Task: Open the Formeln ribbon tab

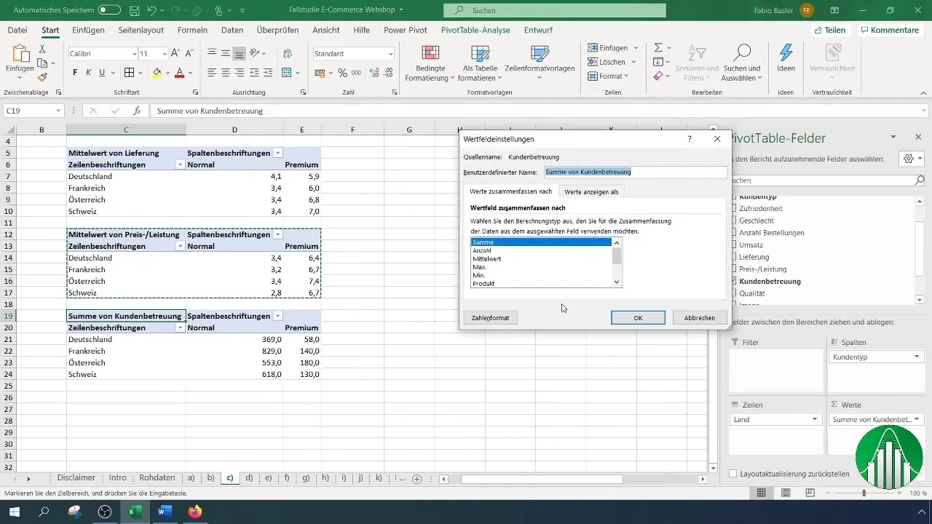Action: [x=192, y=30]
